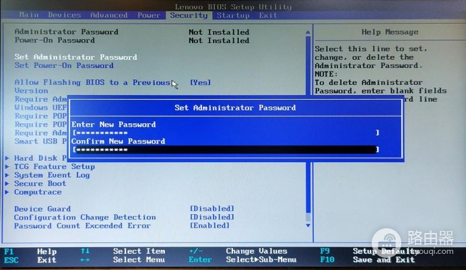Click the scrollbar up arrow
This screenshot has width=466, height=270.
(308, 32)
